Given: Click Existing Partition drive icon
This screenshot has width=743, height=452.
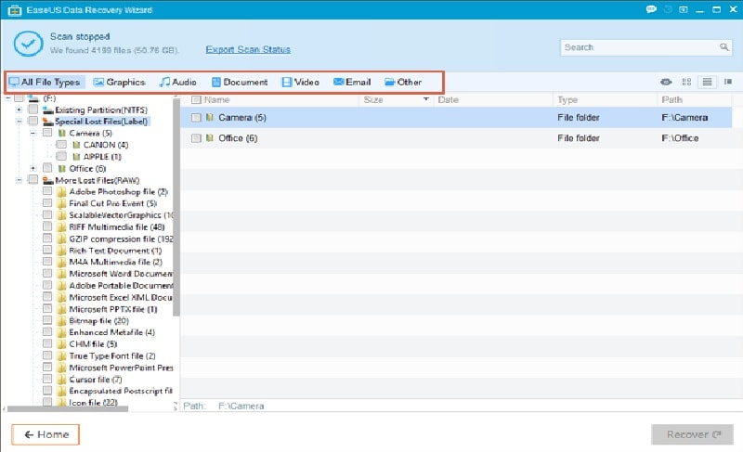Looking at the screenshot, I should [48, 110].
